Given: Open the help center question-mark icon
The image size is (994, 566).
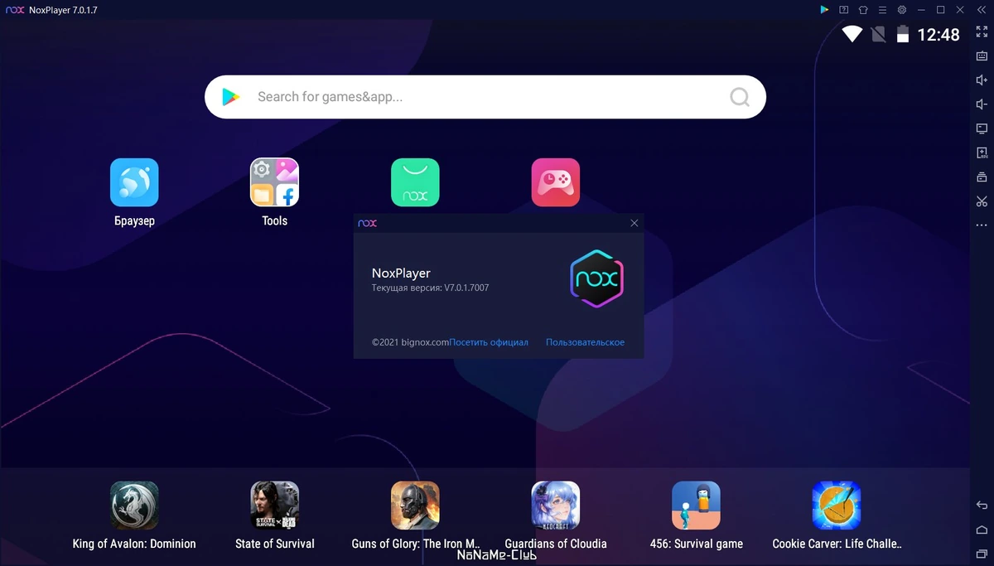Looking at the screenshot, I should (844, 10).
